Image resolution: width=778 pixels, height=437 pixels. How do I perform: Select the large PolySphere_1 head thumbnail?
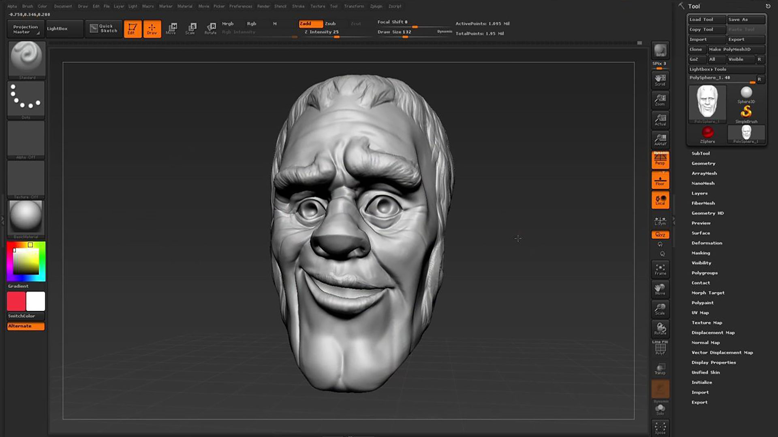[x=707, y=104]
